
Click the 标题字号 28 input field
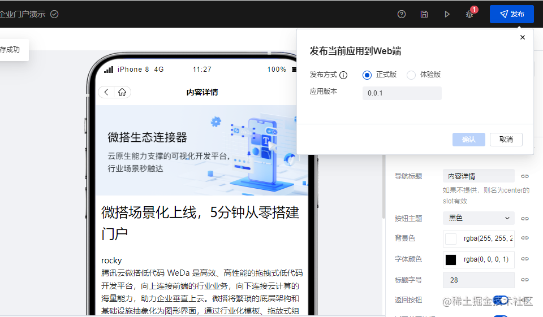(x=479, y=280)
